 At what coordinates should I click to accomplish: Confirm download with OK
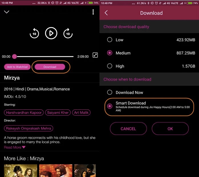(x=170, y=129)
